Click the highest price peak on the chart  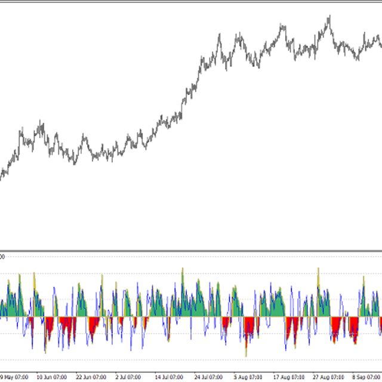coord(328,18)
